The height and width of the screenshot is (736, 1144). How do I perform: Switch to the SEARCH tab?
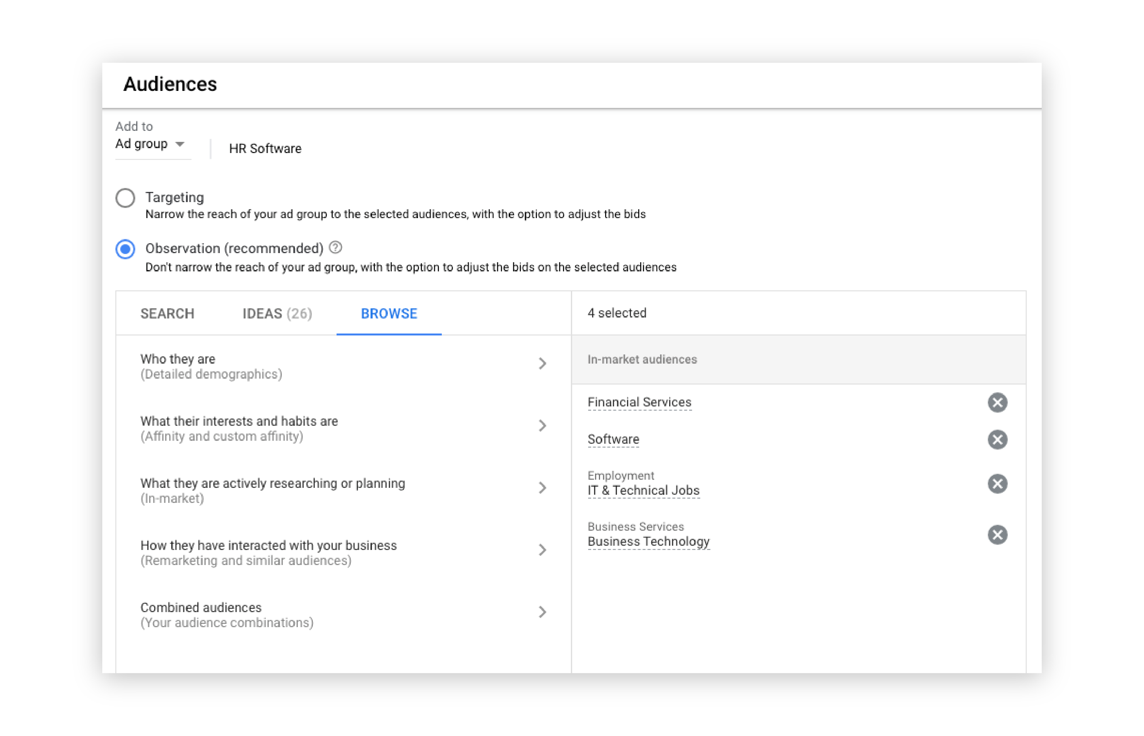pyautogui.click(x=167, y=313)
